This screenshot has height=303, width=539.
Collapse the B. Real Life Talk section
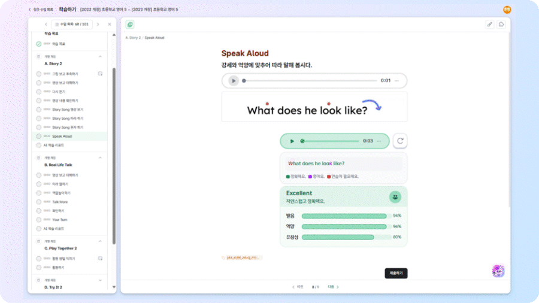click(100, 157)
